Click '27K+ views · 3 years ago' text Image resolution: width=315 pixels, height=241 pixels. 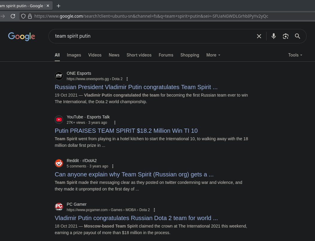(x=87, y=123)
